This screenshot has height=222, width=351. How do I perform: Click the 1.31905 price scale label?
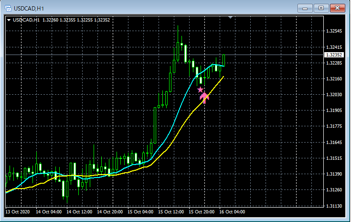pos(334,111)
